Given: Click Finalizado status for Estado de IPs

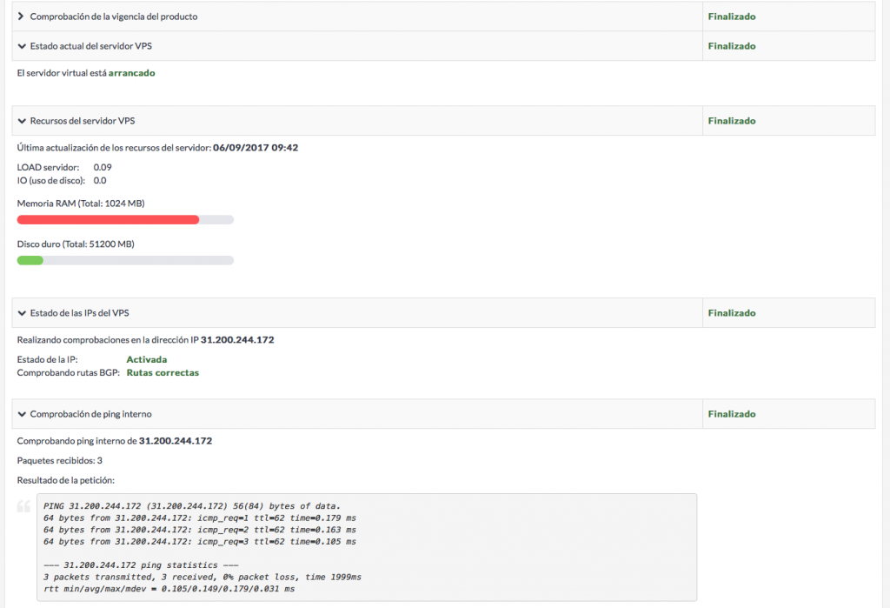Looking at the screenshot, I should pyautogui.click(x=731, y=313).
